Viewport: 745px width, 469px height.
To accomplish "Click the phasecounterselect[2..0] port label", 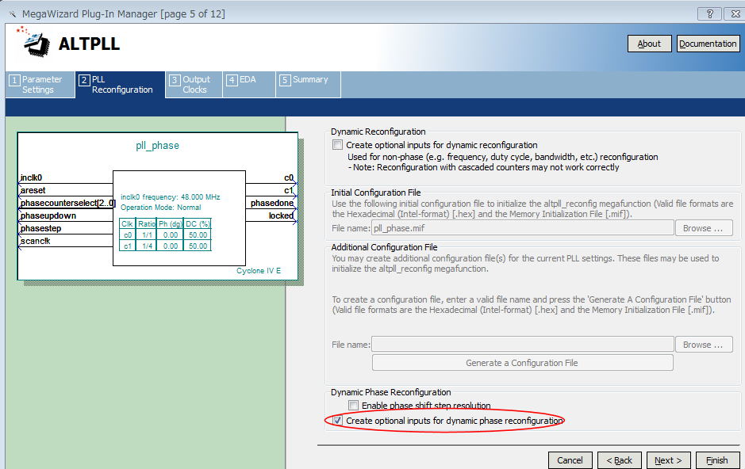I will coord(68,203).
